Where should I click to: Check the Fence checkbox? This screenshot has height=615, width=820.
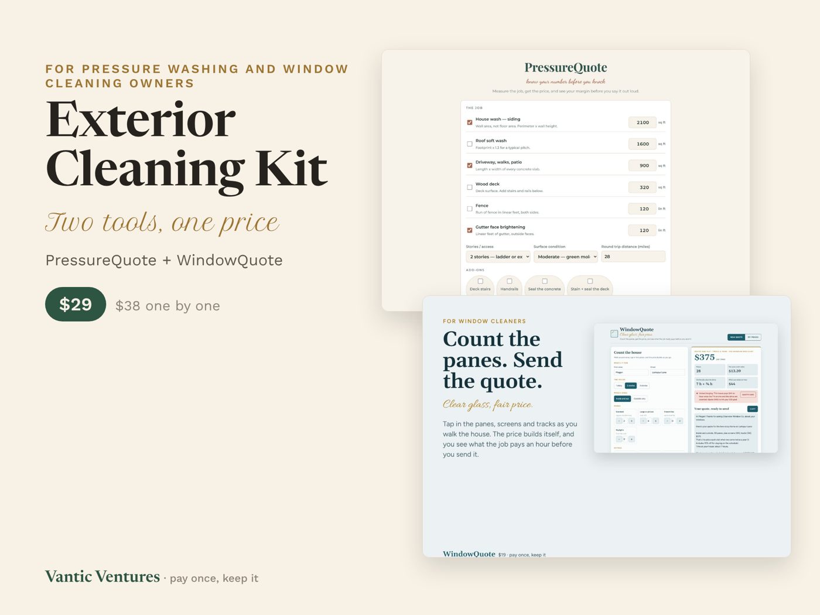pos(470,209)
